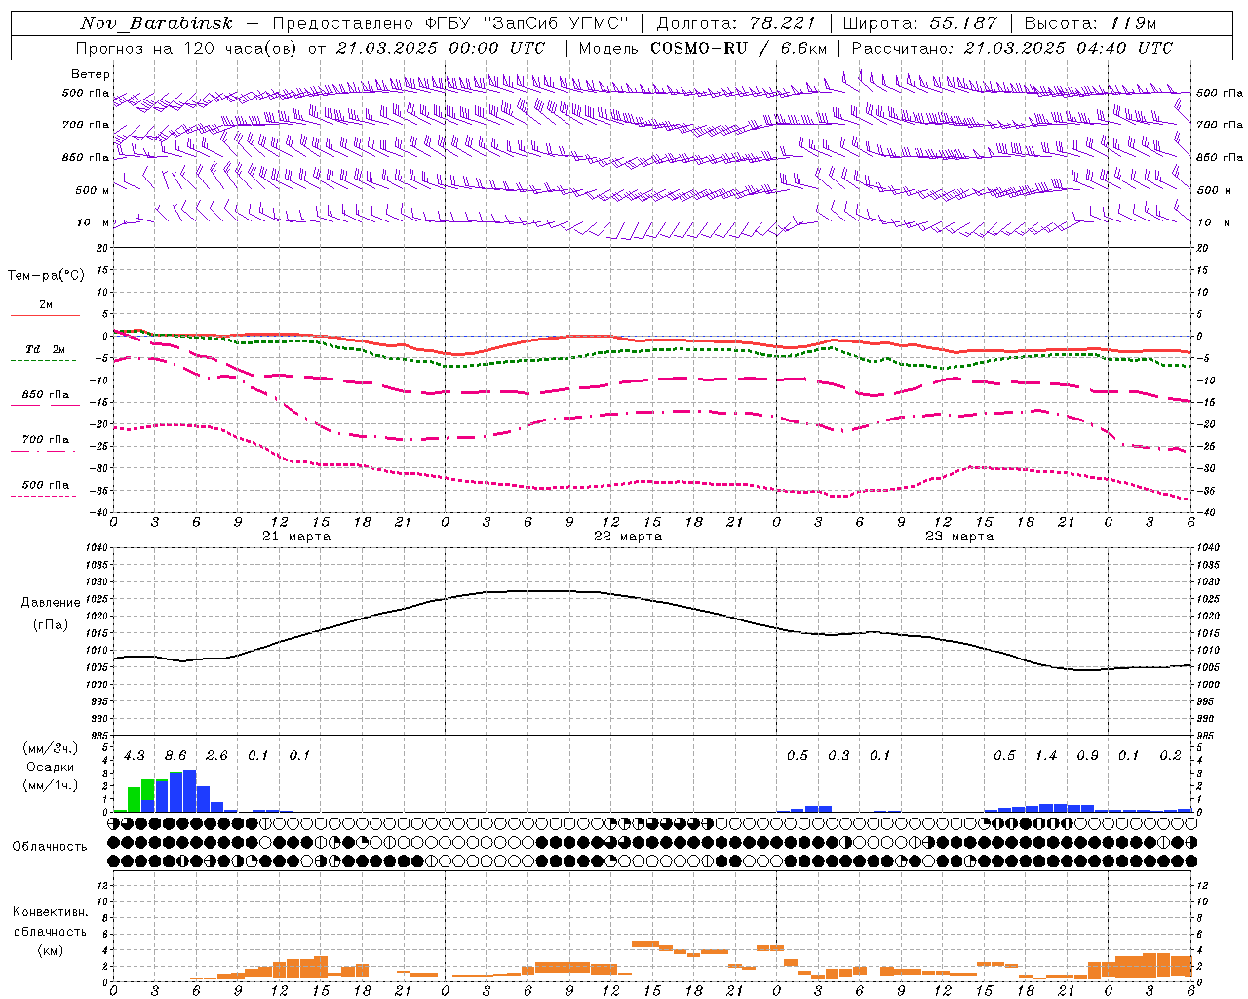Click the 0.2 precipitation total
The width and height of the screenshot is (1248, 999).
(x=1170, y=756)
